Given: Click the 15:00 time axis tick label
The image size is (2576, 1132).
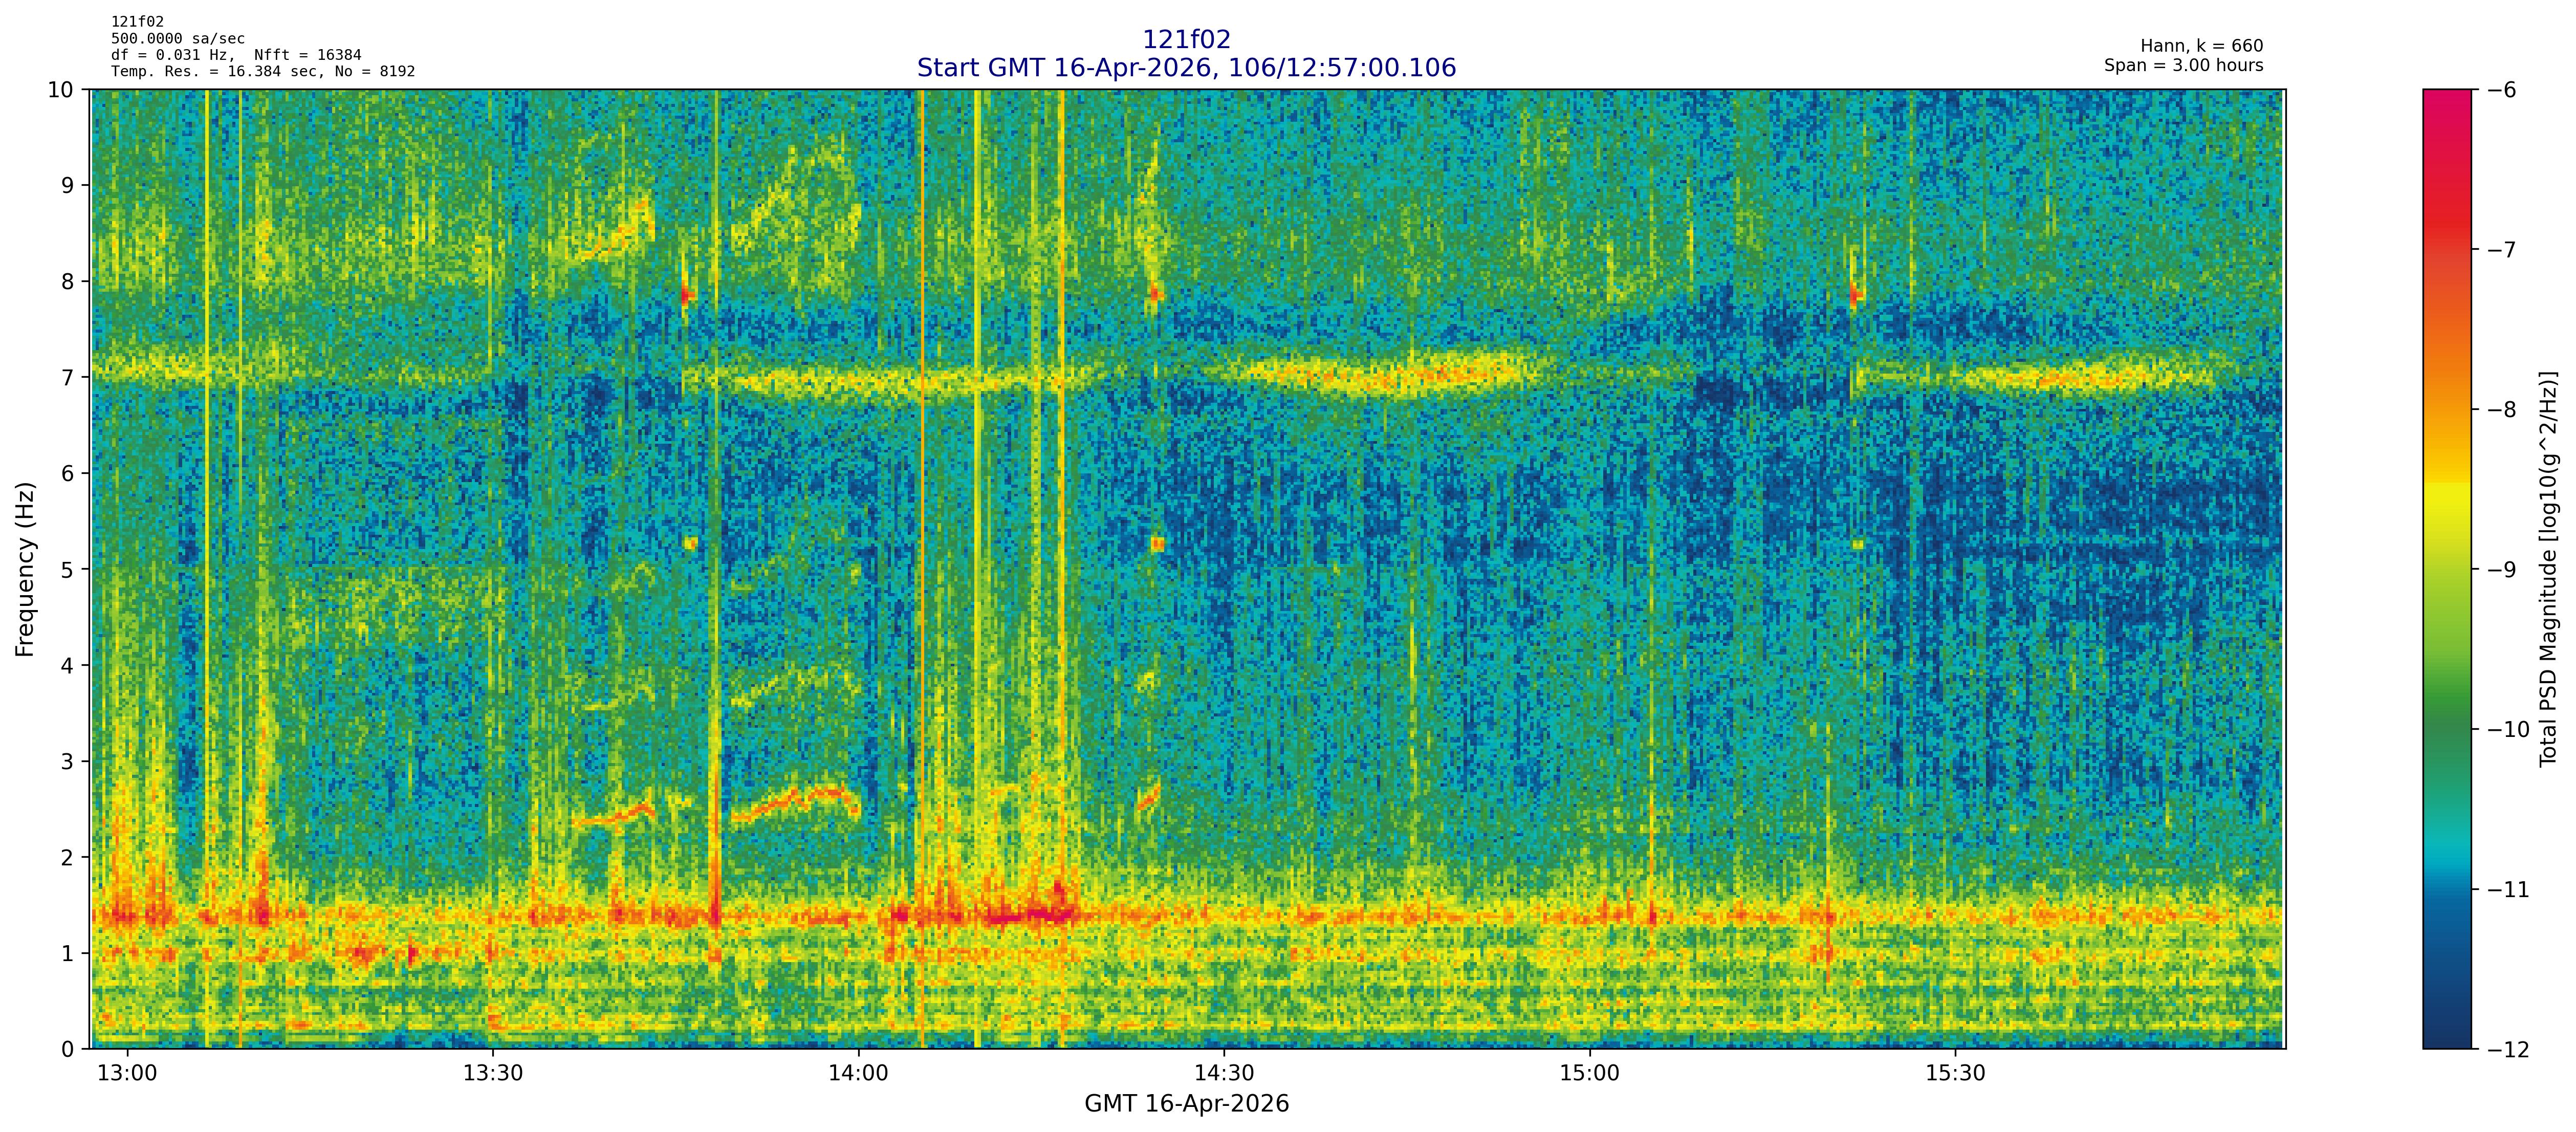Looking at the screenshot, I should pyautogui.click(x=1589, y=1074).
